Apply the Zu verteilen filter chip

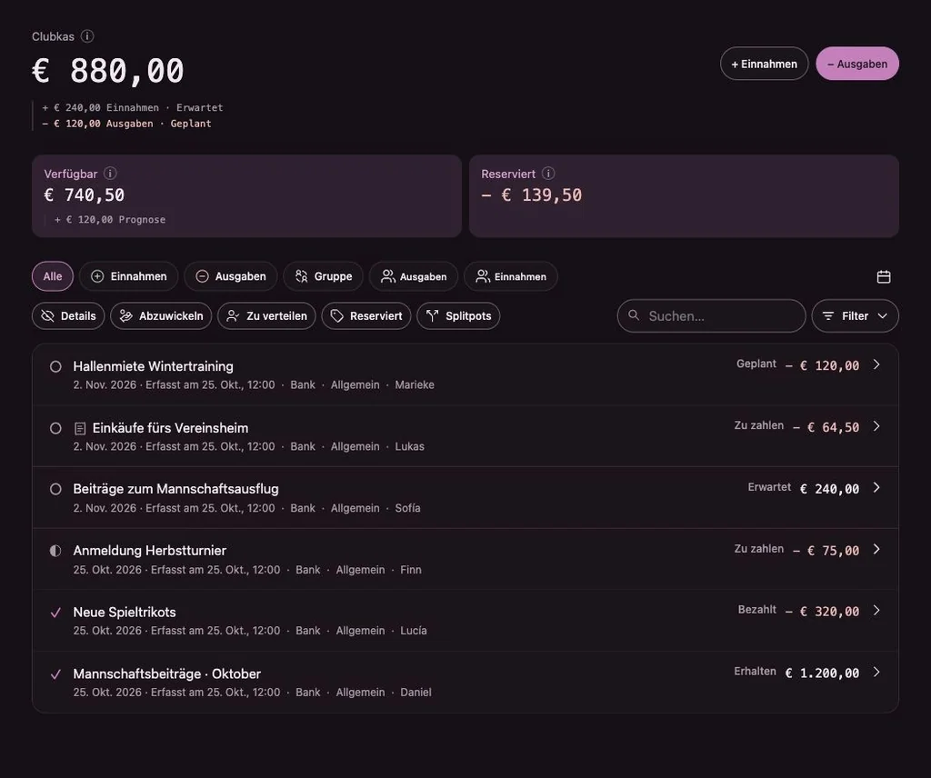point(266,315)
